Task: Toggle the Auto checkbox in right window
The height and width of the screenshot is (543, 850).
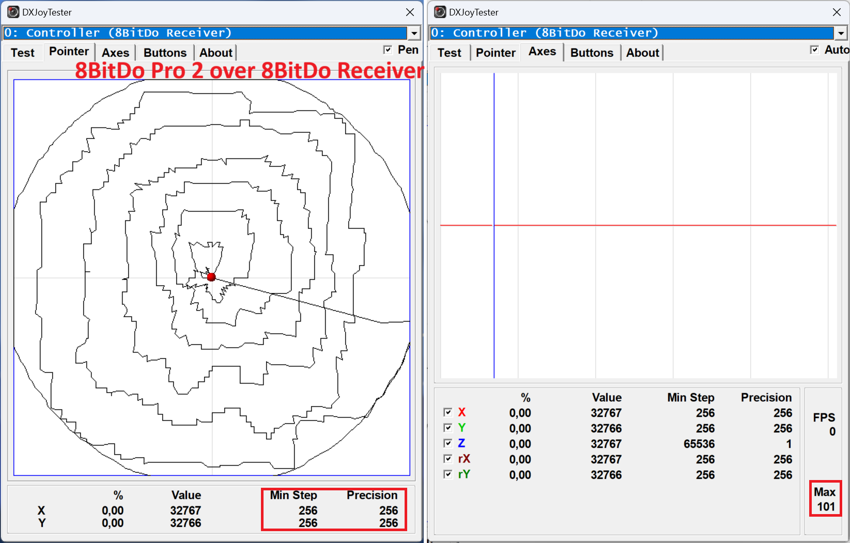Action: coord(814,50)
